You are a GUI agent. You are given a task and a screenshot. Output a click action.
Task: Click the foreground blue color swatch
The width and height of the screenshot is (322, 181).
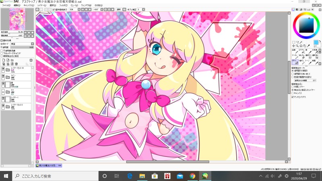tap(316, 42)
